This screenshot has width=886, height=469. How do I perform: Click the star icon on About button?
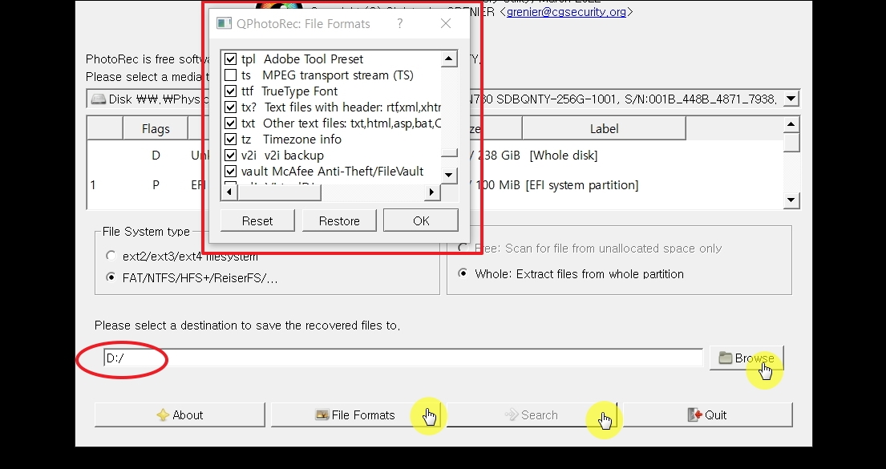pos(163,414)
